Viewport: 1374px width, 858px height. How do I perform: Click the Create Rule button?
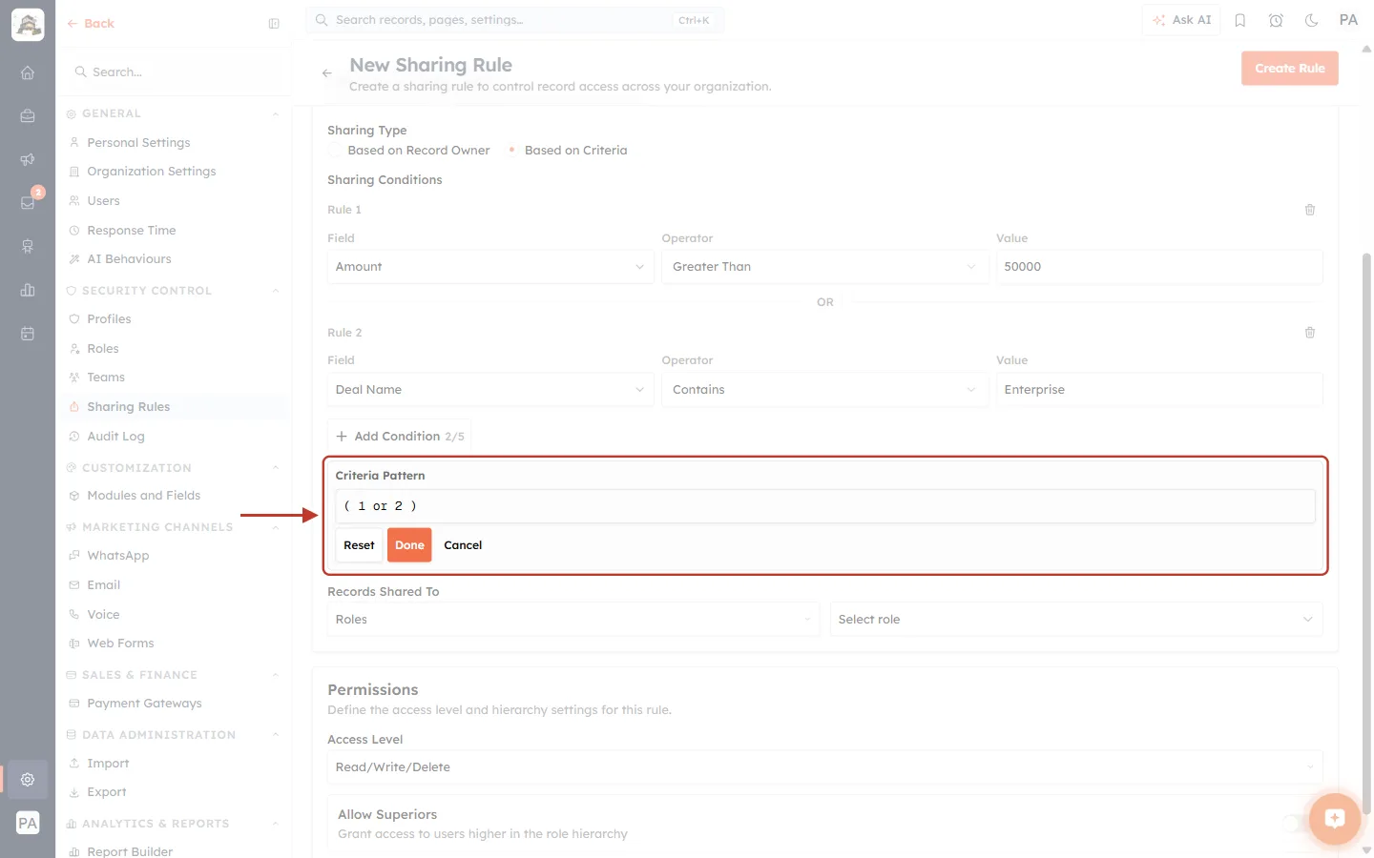pyautogui.click(x=1290, y=69)
